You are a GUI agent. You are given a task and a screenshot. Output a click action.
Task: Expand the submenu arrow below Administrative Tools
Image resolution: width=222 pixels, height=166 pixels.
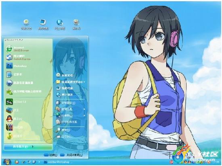pos(84,116)
